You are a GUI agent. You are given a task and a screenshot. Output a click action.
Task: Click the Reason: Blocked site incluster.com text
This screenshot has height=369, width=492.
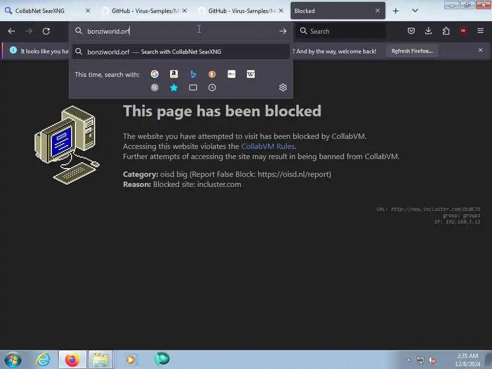pyautogui.click(x=182, y=184)
